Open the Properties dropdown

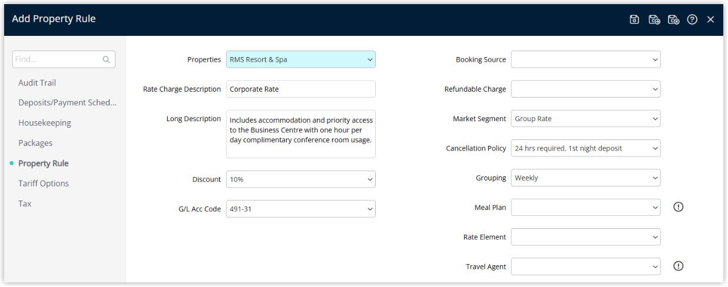pos(300,59)
